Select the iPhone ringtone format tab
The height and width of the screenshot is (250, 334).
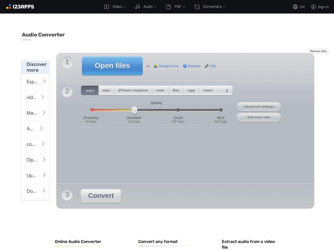point(133,91)
